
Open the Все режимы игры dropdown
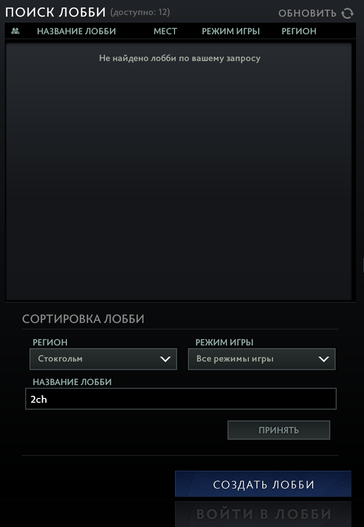[x=262, y=359]
